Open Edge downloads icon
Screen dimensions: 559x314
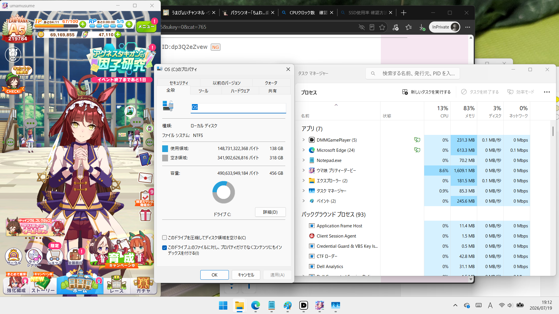(422, 27)
